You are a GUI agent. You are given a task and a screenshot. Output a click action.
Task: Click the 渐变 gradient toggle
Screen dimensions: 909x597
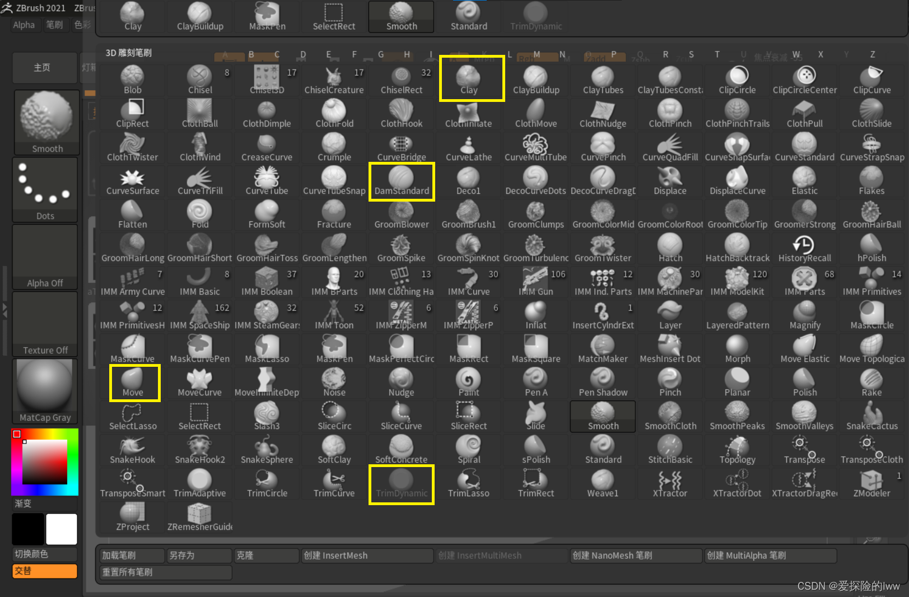pyautogui.click(x=45, y=503)
